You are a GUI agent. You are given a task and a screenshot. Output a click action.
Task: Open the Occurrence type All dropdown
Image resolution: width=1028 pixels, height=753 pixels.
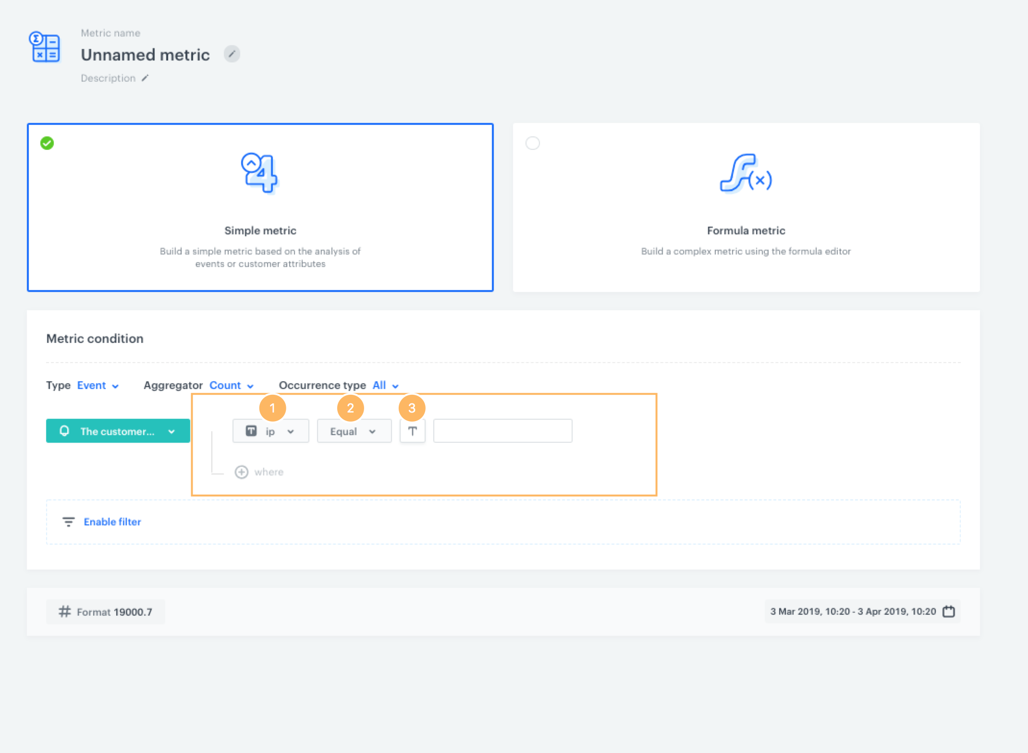(x=385, y=386)
